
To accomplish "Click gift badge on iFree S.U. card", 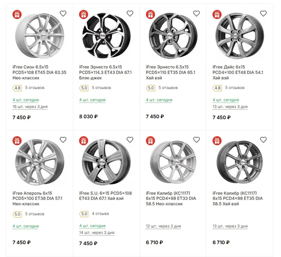I will click(x=83, y=140).
